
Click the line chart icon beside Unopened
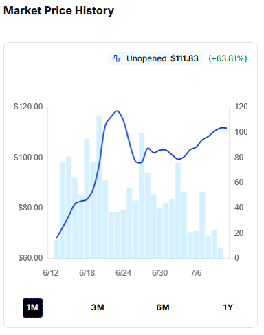[117, 58]
